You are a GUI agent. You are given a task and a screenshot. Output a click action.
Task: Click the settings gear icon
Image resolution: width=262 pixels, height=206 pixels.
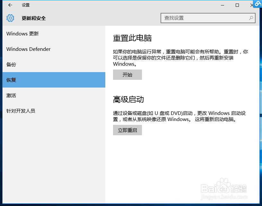10,18
